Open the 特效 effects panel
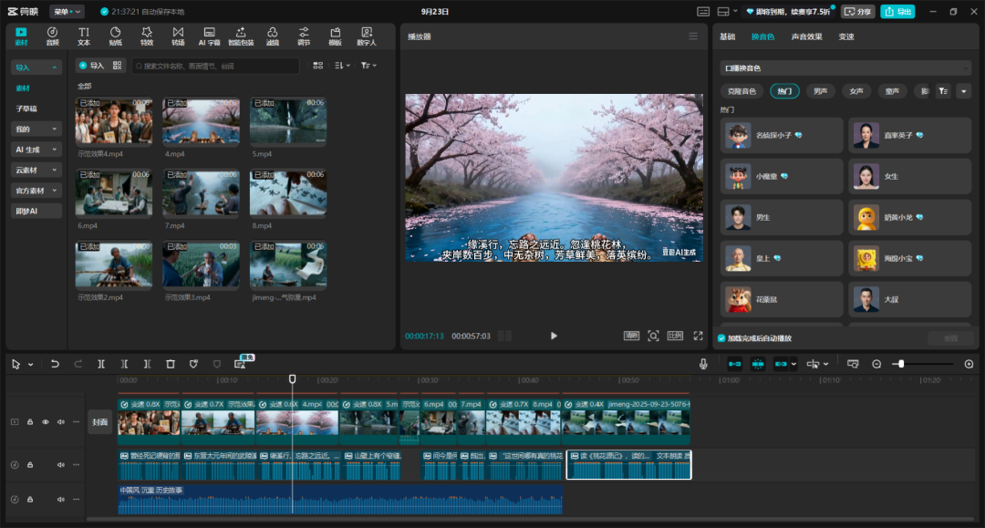This screenshot has height=528, width=985. (147, 36)
